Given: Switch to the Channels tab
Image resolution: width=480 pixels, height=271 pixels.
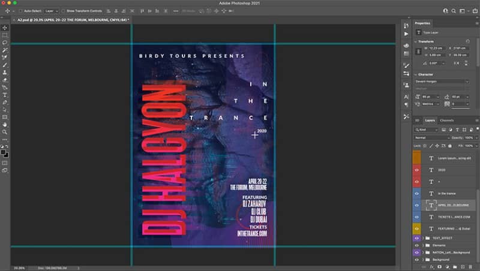Looking at the screenshot, I should pos(446,120).
